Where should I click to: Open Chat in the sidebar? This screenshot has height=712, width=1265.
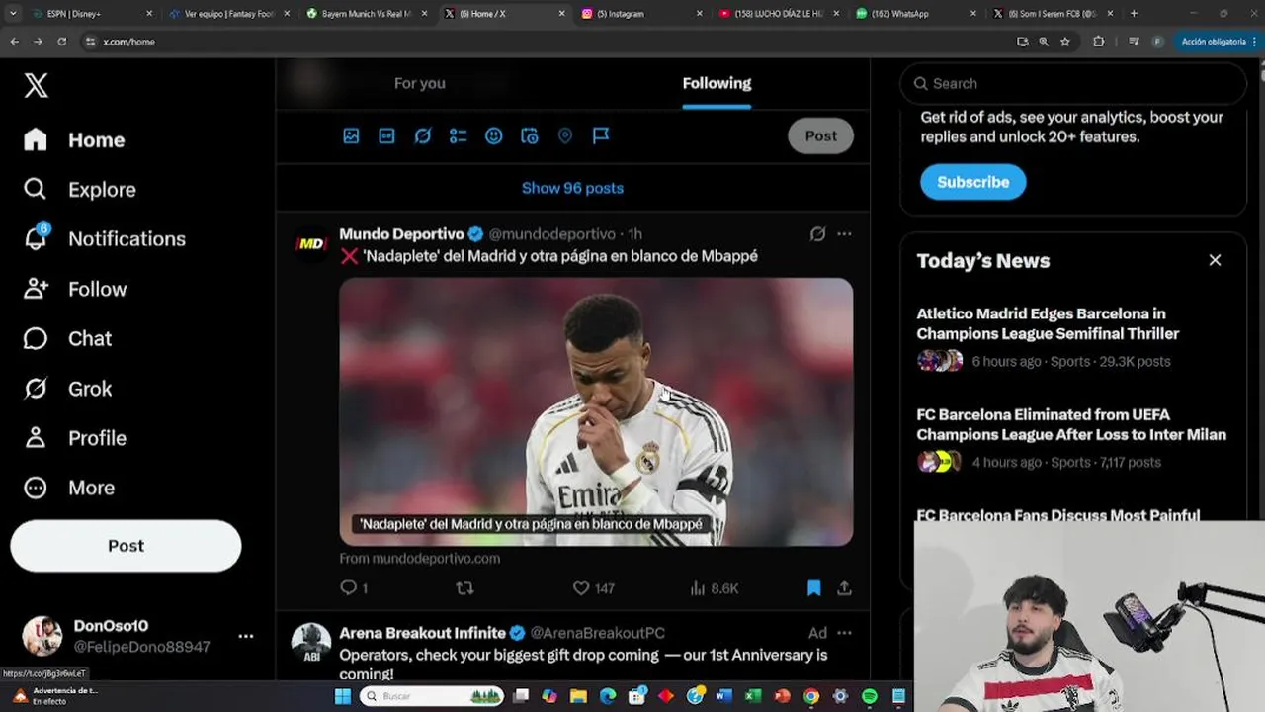tap(68, 338)
